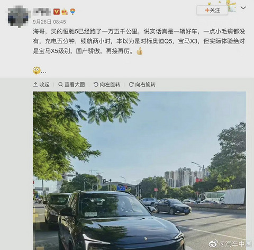The height and width of the screenshot is (250, 254).
Task: Expand the post options chevron menu
Action: (243, 8)
